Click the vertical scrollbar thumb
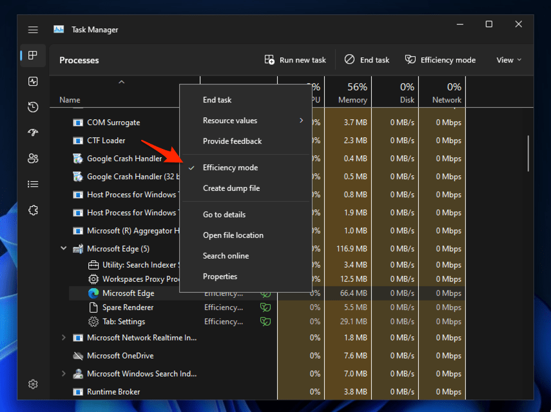This screenshot has width=551, height=412. point(528,153)
